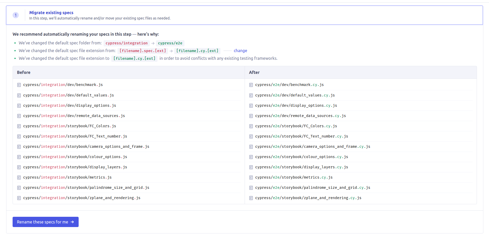Viewport: 489px width, 235px height.
Task: Click file icon beside After e2e/dev/default_values.cy.js
Action: coord(251,95)
